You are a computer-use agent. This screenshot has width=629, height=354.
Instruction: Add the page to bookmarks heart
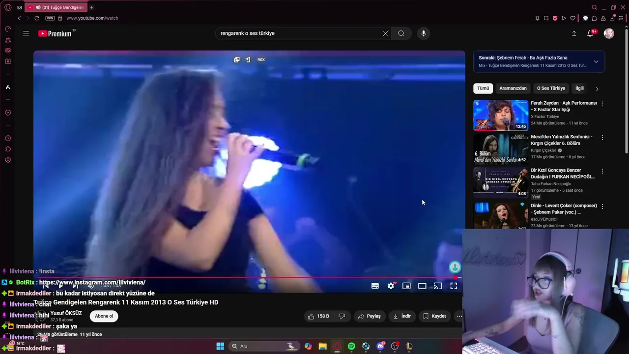[572, 18]
